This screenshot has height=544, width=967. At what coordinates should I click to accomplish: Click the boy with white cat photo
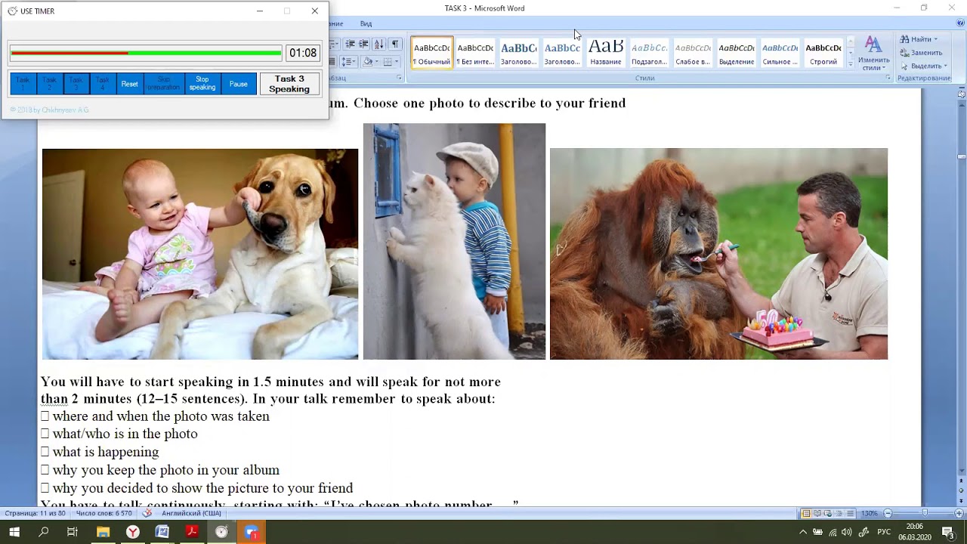point(454,241)
